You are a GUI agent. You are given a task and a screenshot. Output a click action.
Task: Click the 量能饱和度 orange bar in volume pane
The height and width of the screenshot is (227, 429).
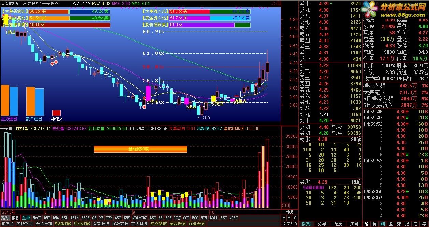pyautogui.click(x=140, y=149)
